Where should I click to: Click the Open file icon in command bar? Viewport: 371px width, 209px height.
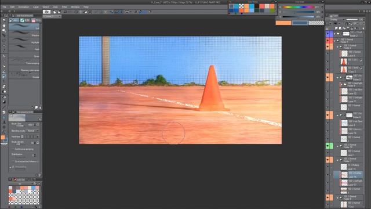click(x=59, y=12)
